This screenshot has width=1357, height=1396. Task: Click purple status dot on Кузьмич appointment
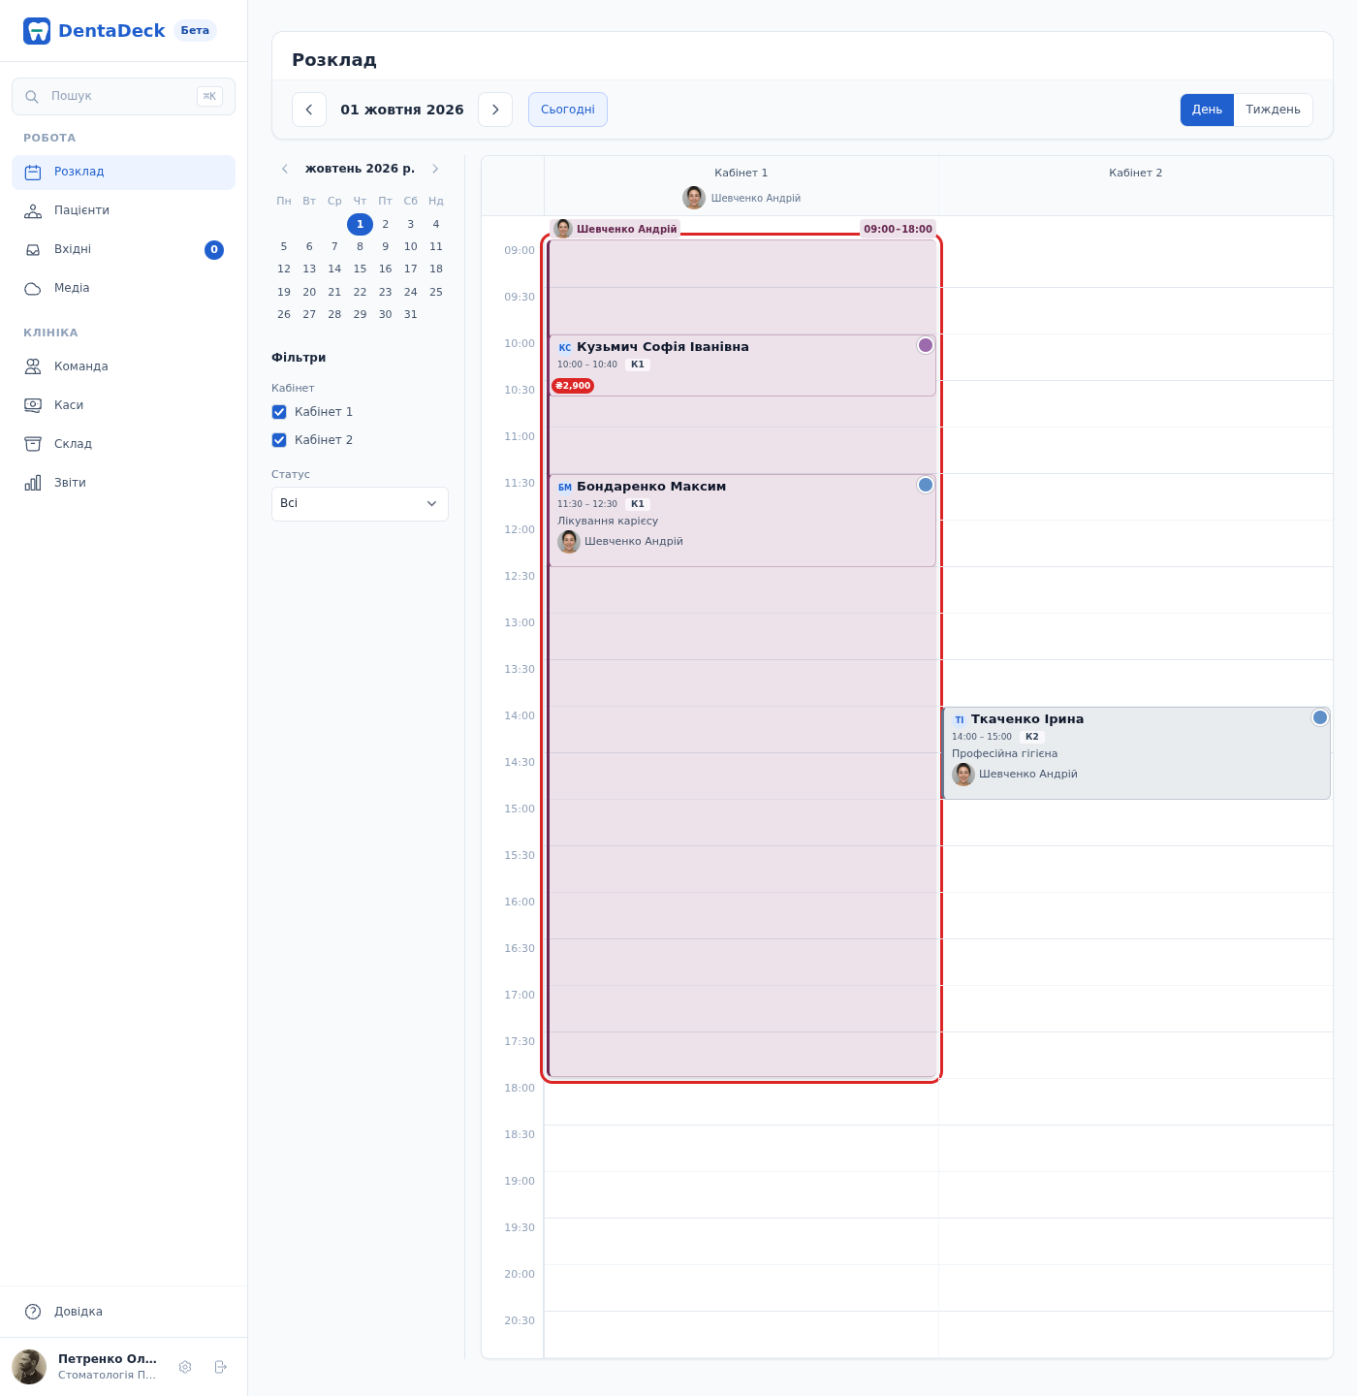point(926,345)
